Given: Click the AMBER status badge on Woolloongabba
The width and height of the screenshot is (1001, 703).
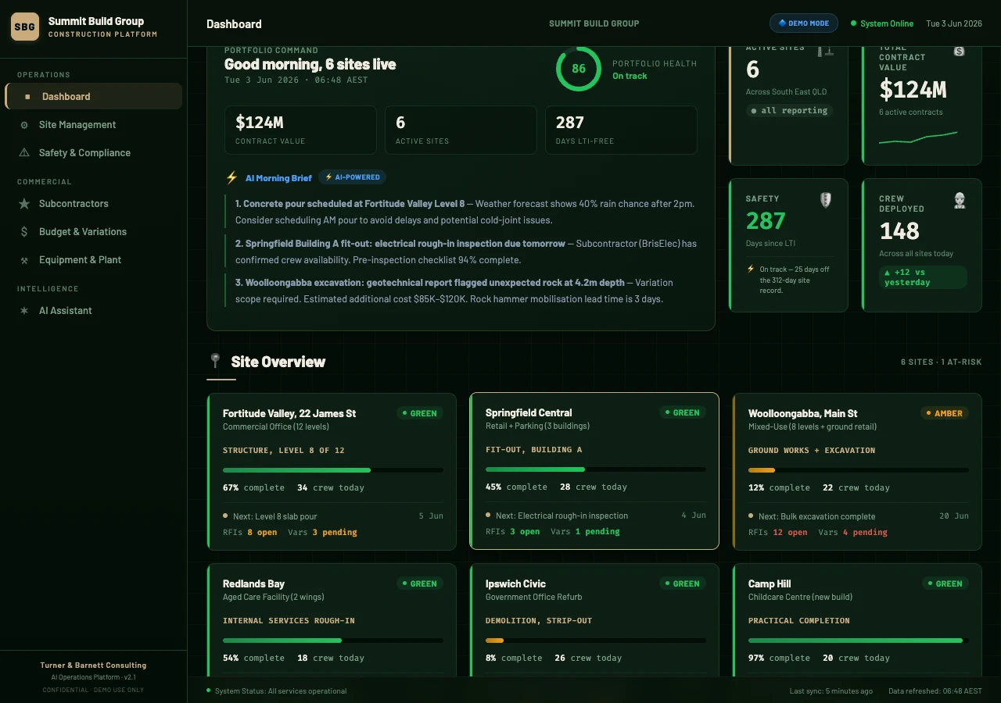Looking at the screenshot, I should coord(944,413).
